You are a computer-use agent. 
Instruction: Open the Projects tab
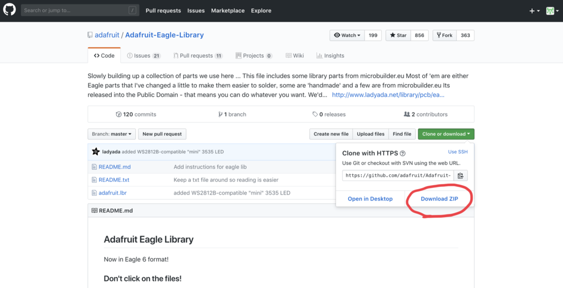click(x=254, y=56)
